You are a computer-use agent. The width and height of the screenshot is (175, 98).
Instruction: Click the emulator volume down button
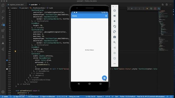[x=115, y=21]
